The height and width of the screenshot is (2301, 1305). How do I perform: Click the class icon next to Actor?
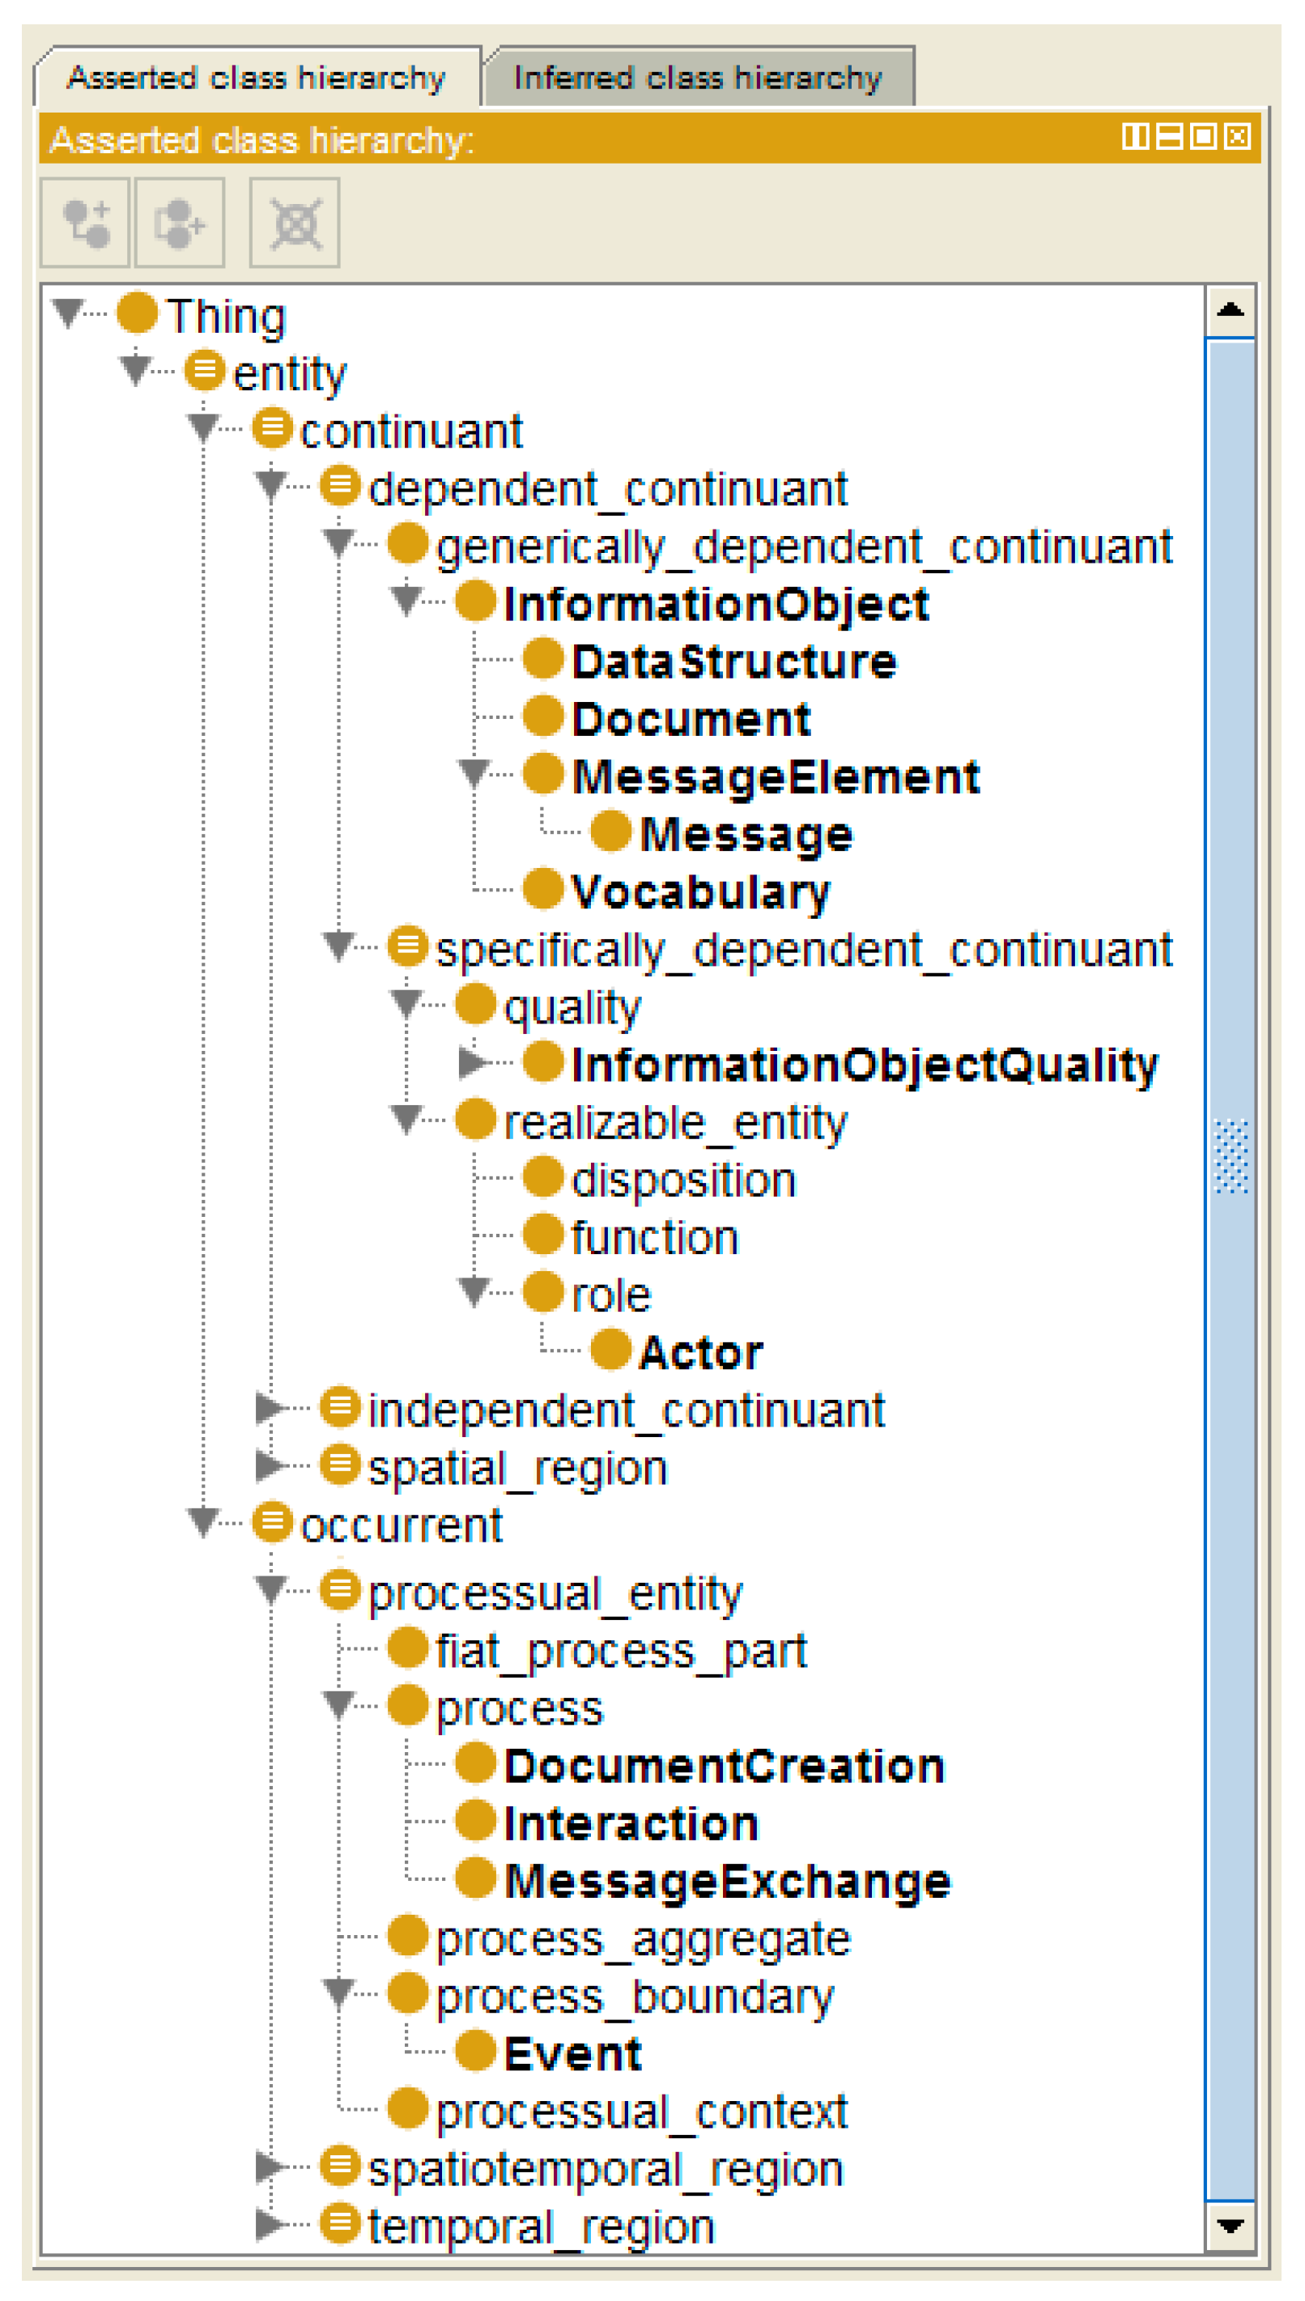611,1350
